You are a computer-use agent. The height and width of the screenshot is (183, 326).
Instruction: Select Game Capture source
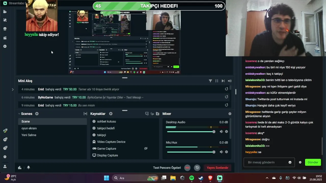(x=125, y=148)
